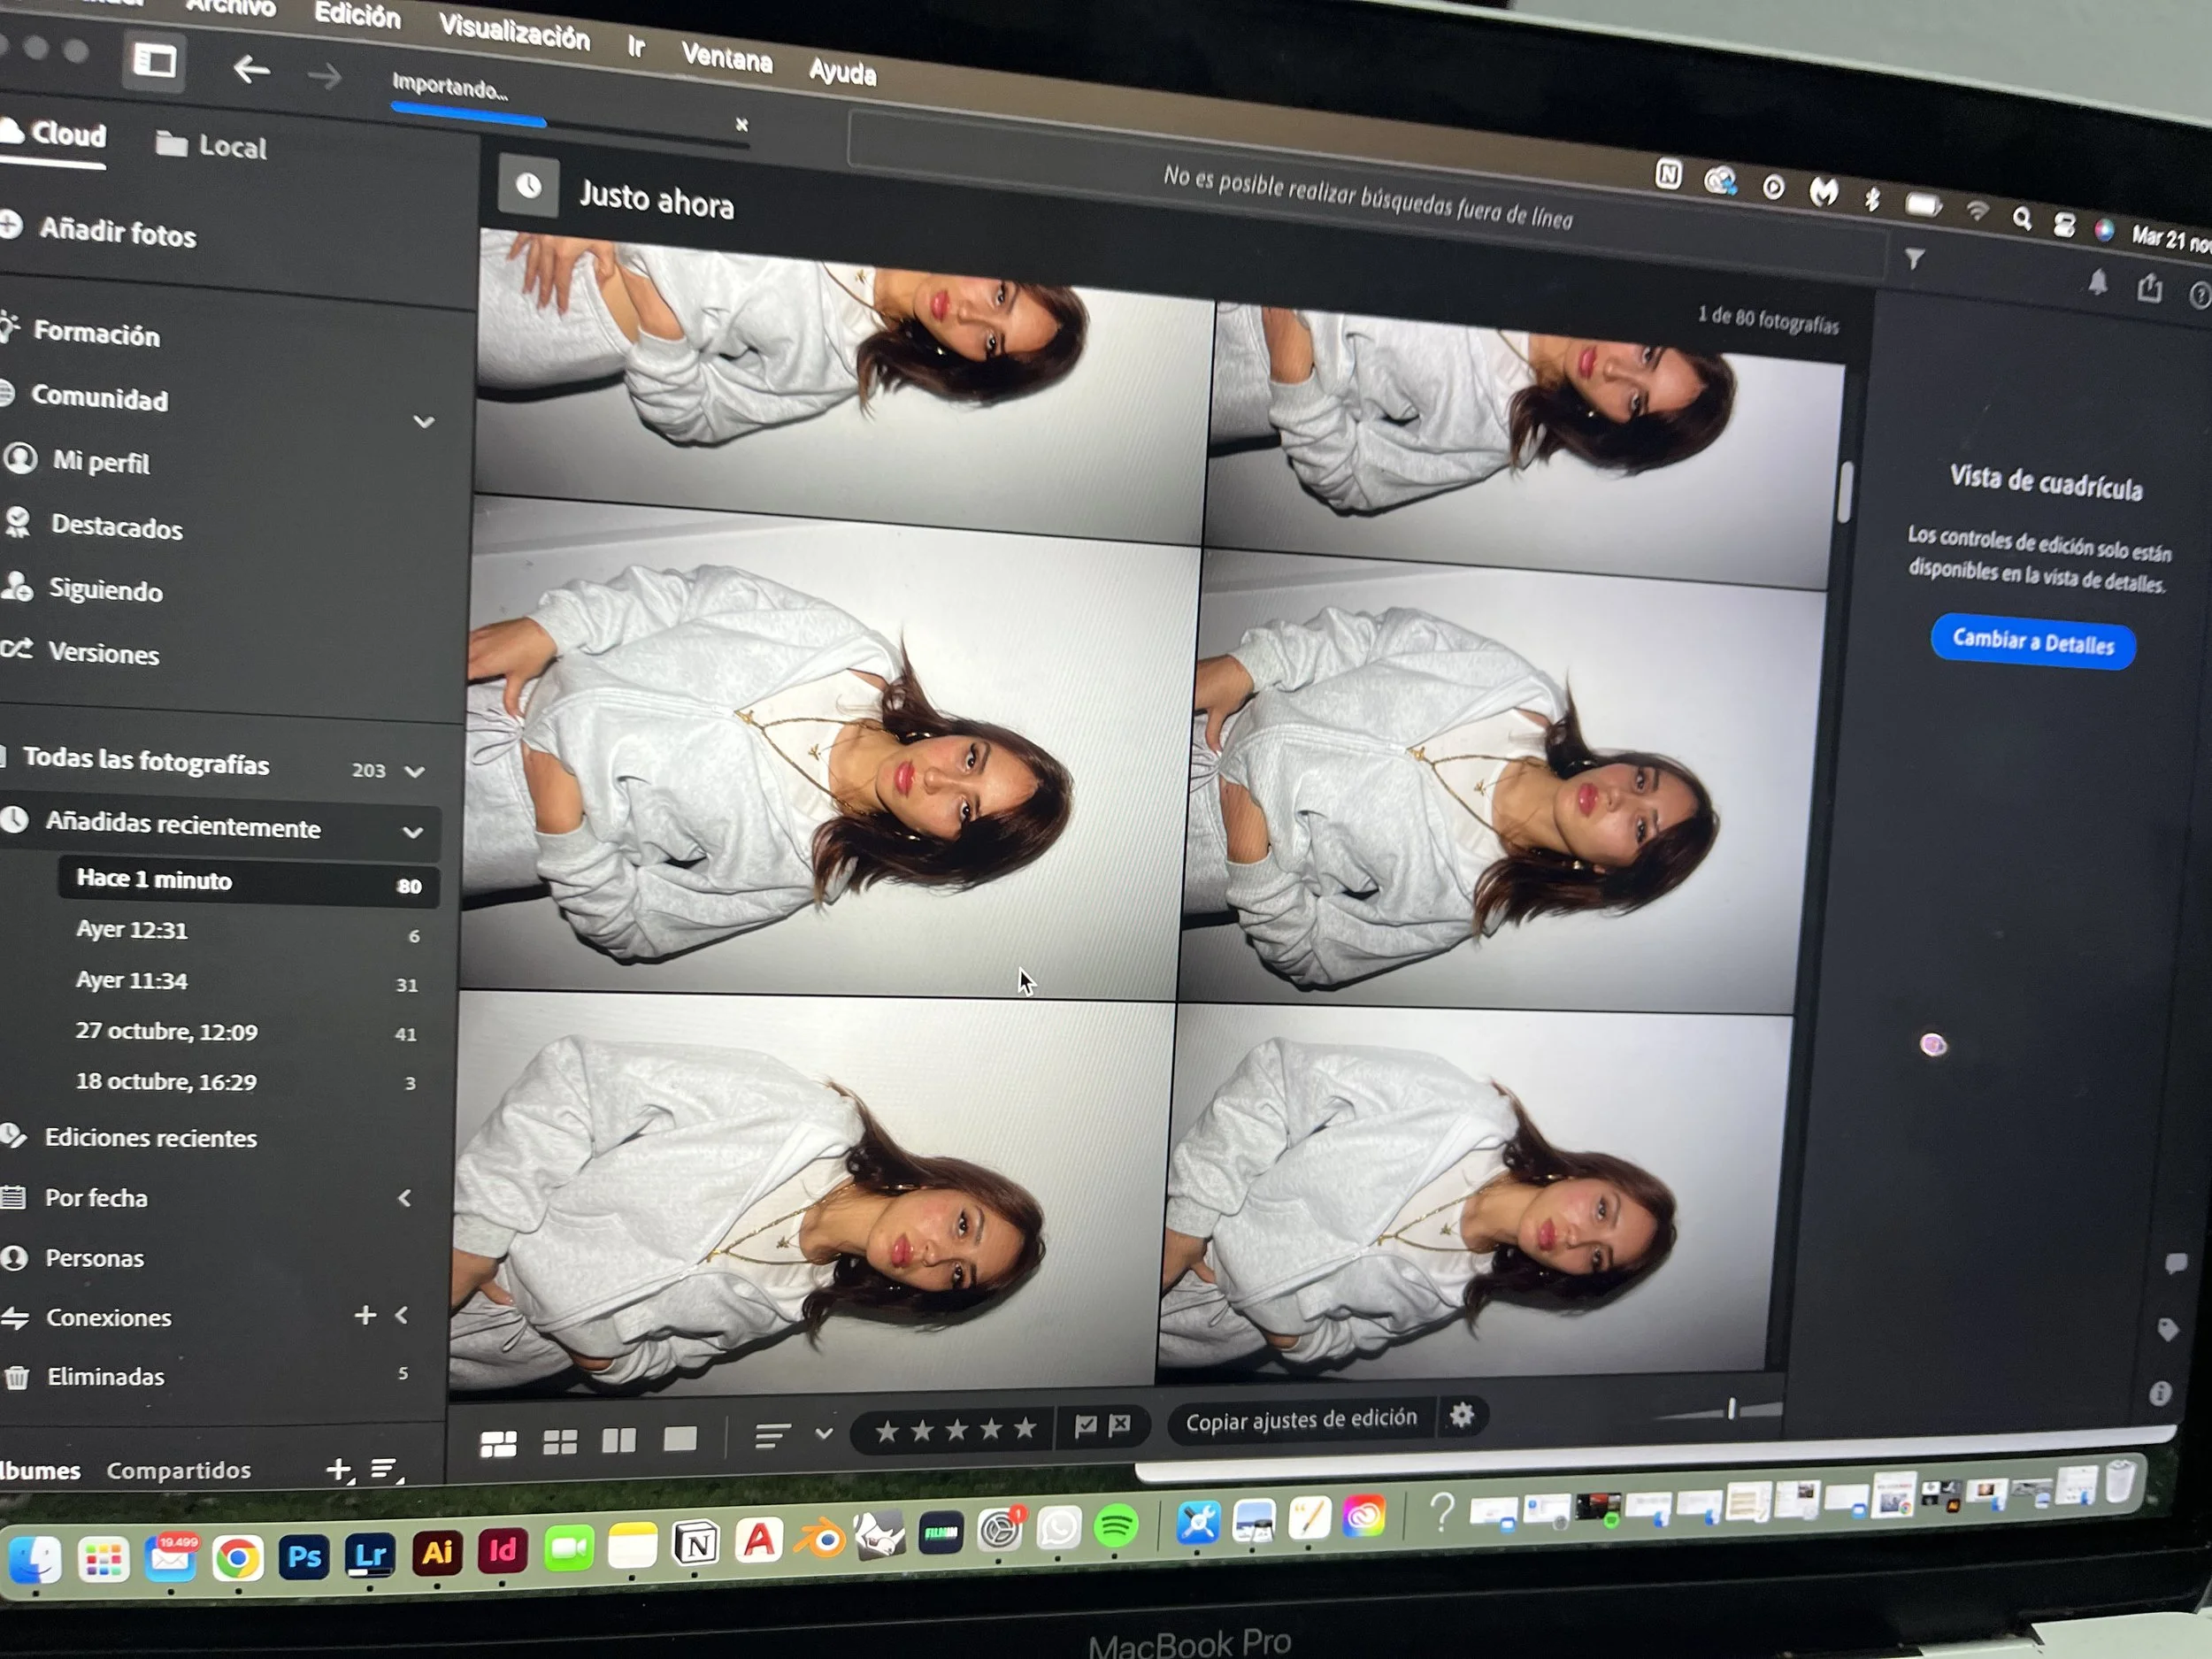Expand the Por fecha section
2212x1659 pixels.
coord(404,1198)
